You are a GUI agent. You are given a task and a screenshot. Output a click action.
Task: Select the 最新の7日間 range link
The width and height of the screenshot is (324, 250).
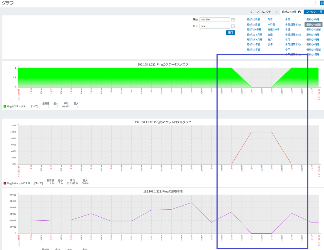point(253,25)
